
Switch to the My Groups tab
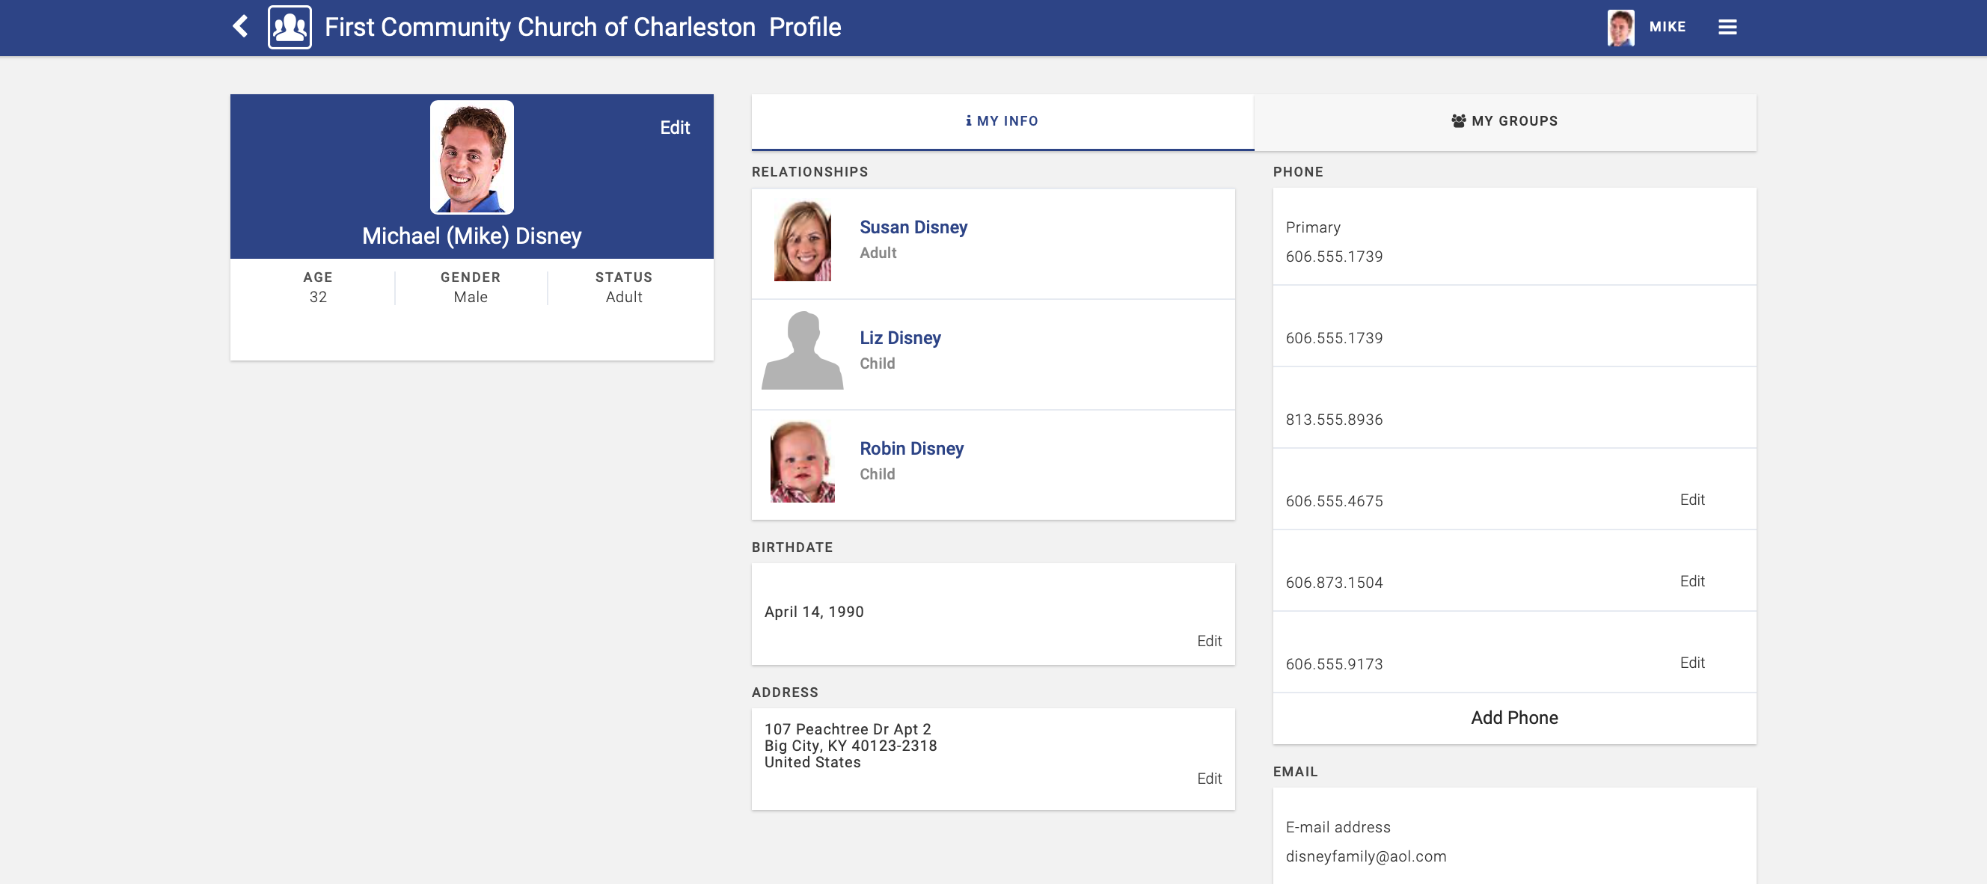click(1504, 121)
